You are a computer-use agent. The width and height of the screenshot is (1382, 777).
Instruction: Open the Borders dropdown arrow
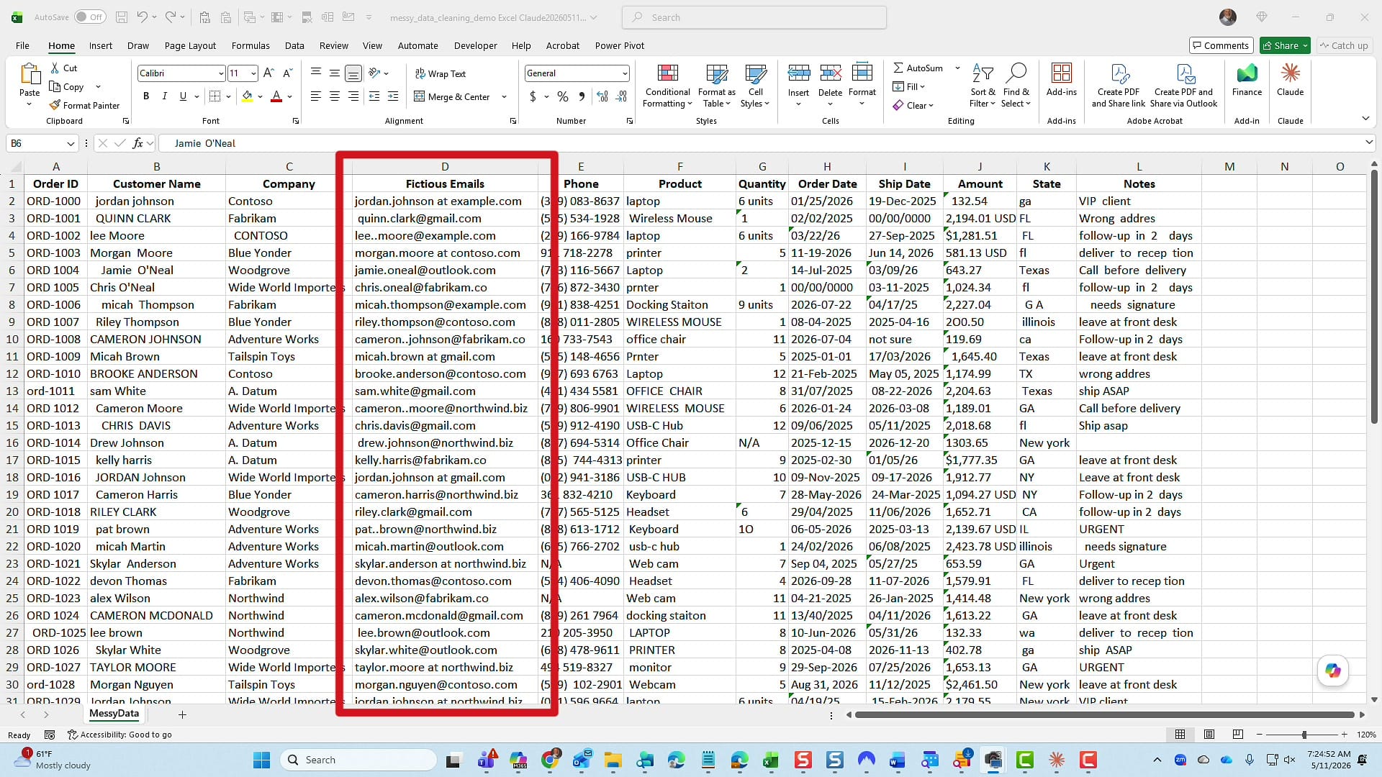[x=229, y=96]
